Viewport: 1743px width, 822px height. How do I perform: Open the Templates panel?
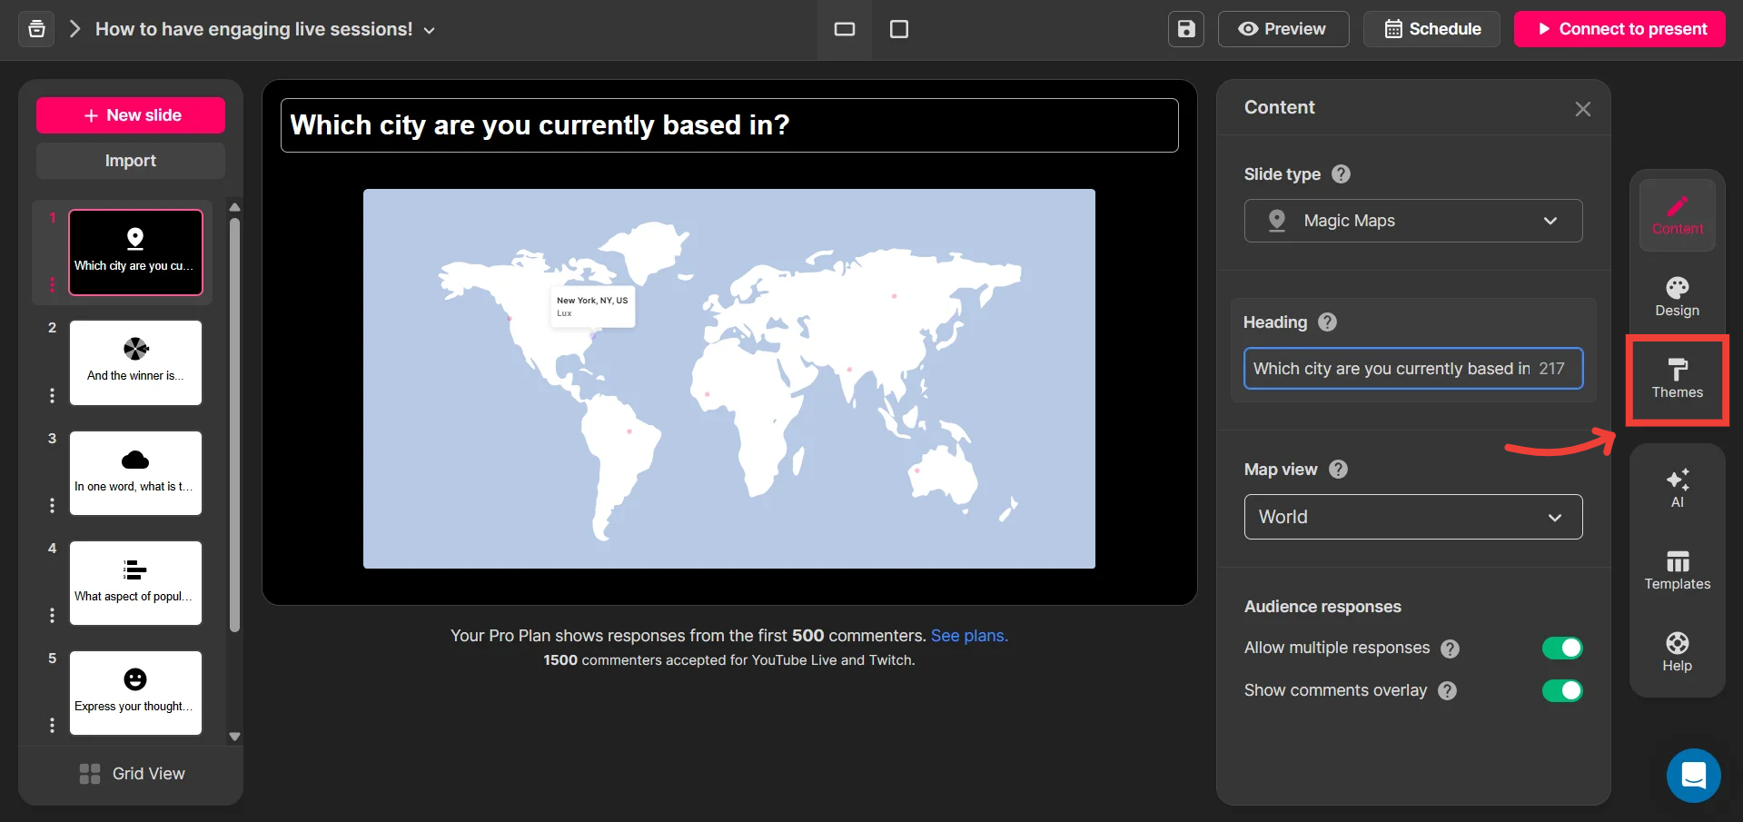pos(1677,570)
